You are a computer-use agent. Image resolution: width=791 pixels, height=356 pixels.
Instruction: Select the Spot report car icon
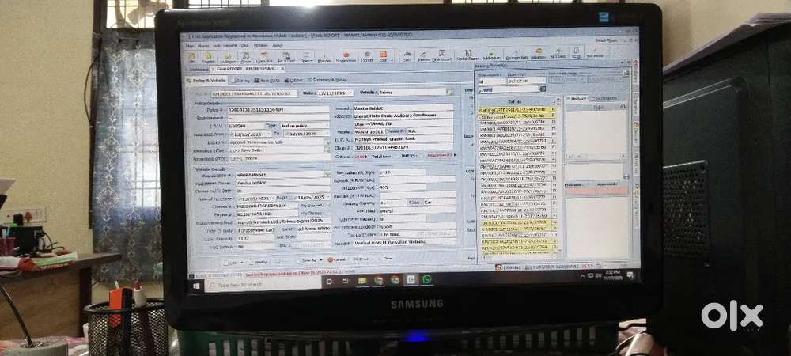pos(406,56)
